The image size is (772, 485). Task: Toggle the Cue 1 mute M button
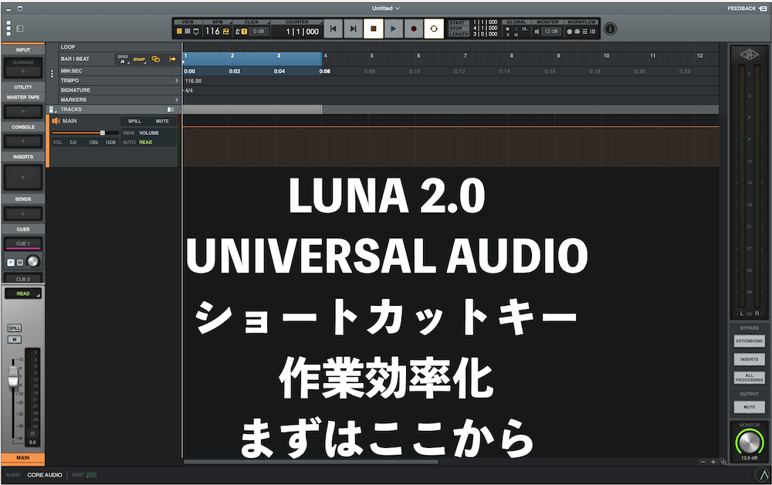(20, 262)
